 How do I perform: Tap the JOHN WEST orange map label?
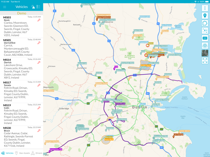185,131
